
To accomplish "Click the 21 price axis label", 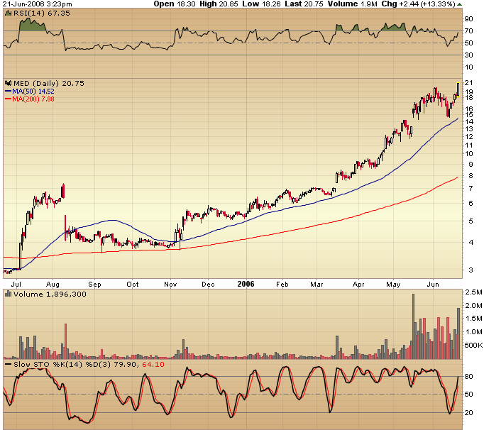I will 469,83.
